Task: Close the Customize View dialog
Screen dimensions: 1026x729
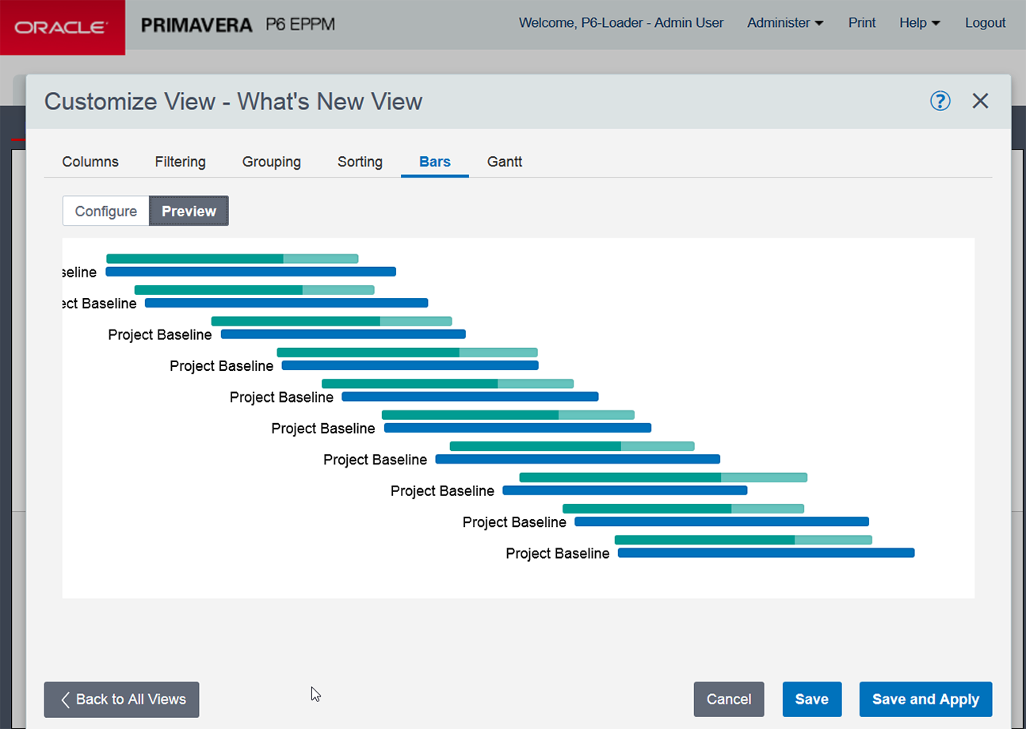Action: [980, 101]
